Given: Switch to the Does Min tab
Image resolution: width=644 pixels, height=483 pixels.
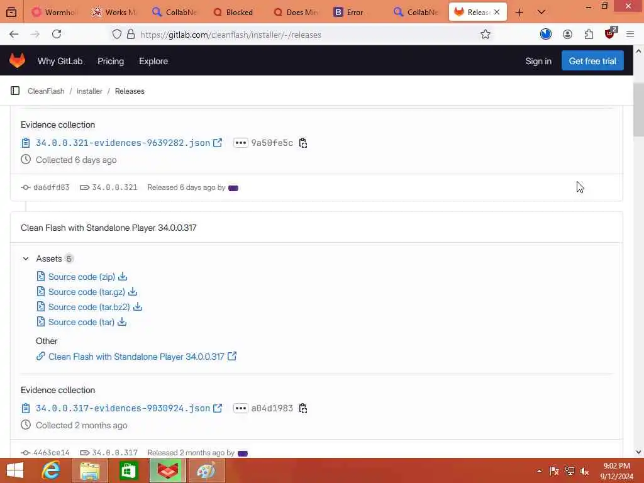Looking at the screenshot, I should coord(296,13).
